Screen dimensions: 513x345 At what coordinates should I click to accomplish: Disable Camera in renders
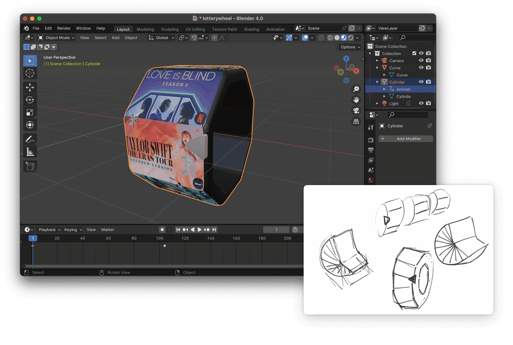coord(428,61)
